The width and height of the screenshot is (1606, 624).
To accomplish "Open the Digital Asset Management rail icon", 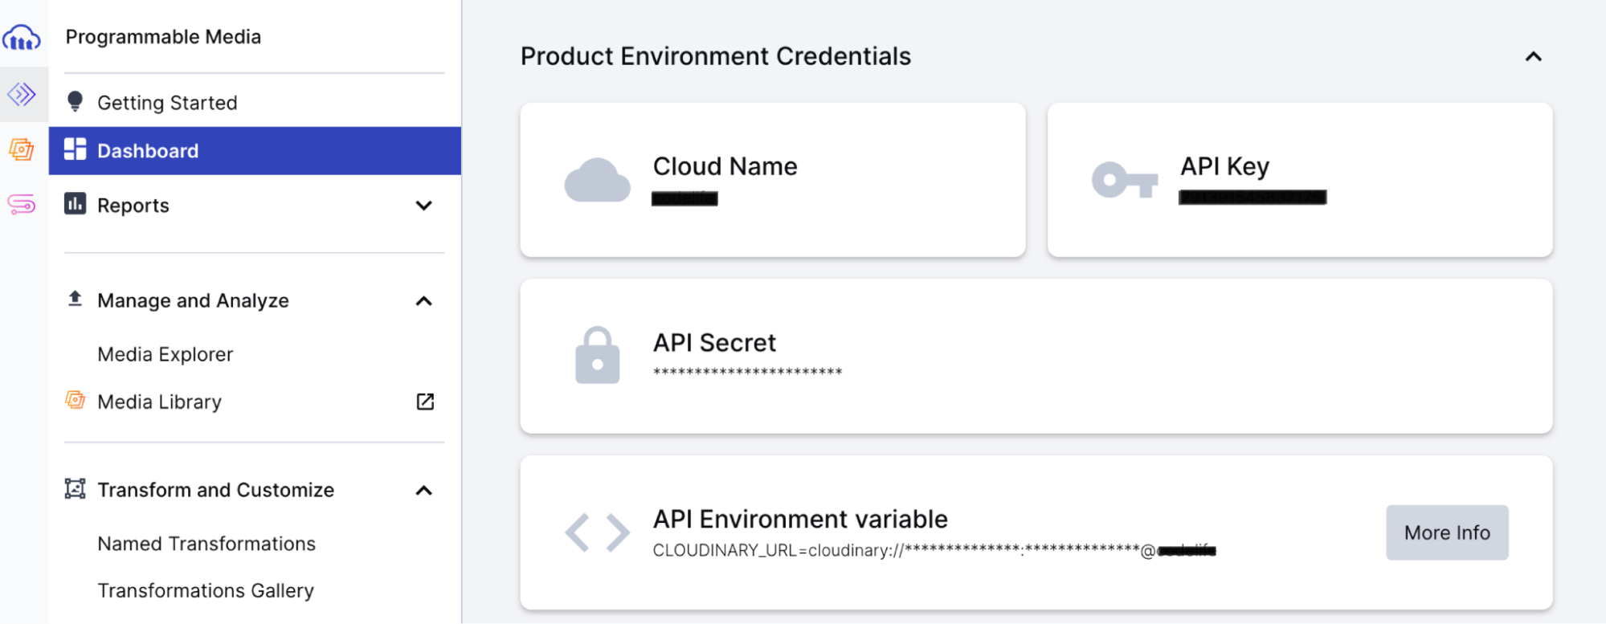I will pos(22,149).
